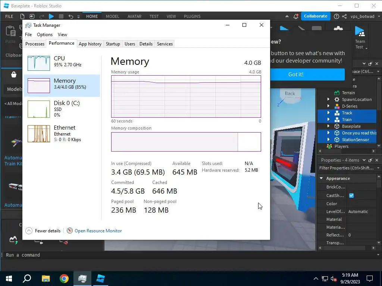Toggle the CastShadow checkbox
382x286 pixels.
click(x=351, y=196)
